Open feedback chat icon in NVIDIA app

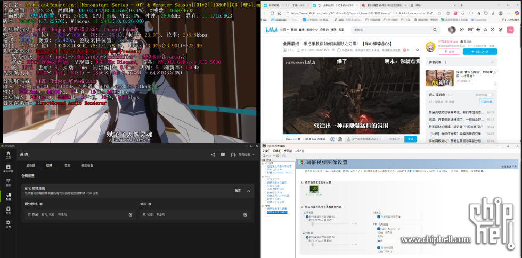point(223,155)
